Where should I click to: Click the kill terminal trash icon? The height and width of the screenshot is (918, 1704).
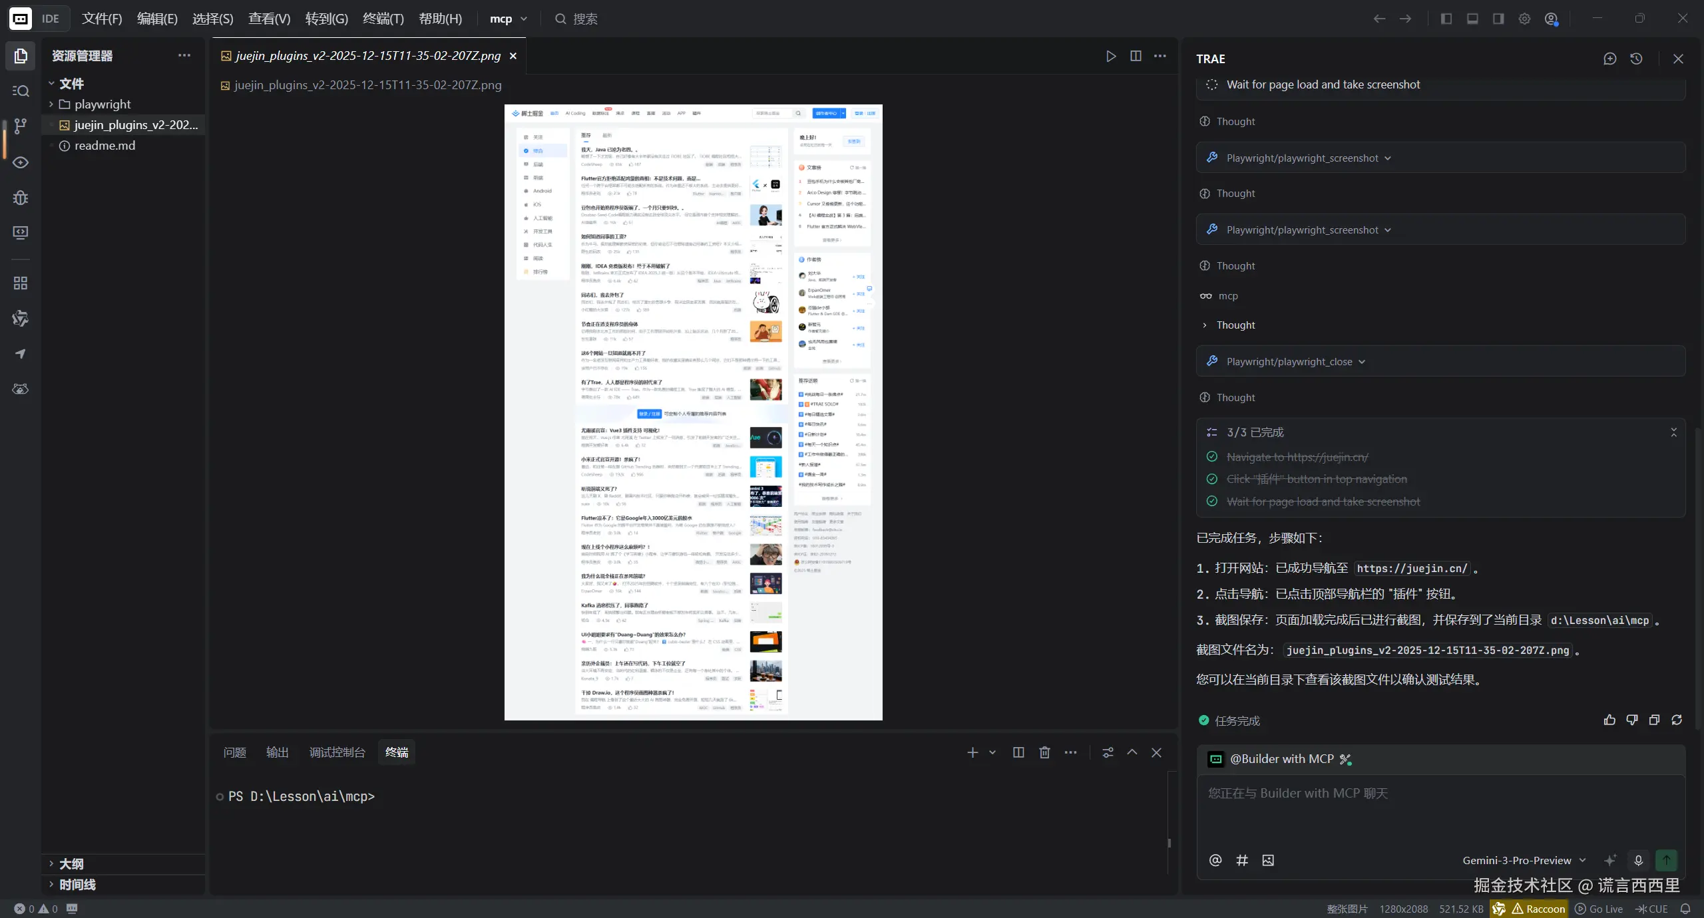pyautogui.click(x=1044, y=752)
